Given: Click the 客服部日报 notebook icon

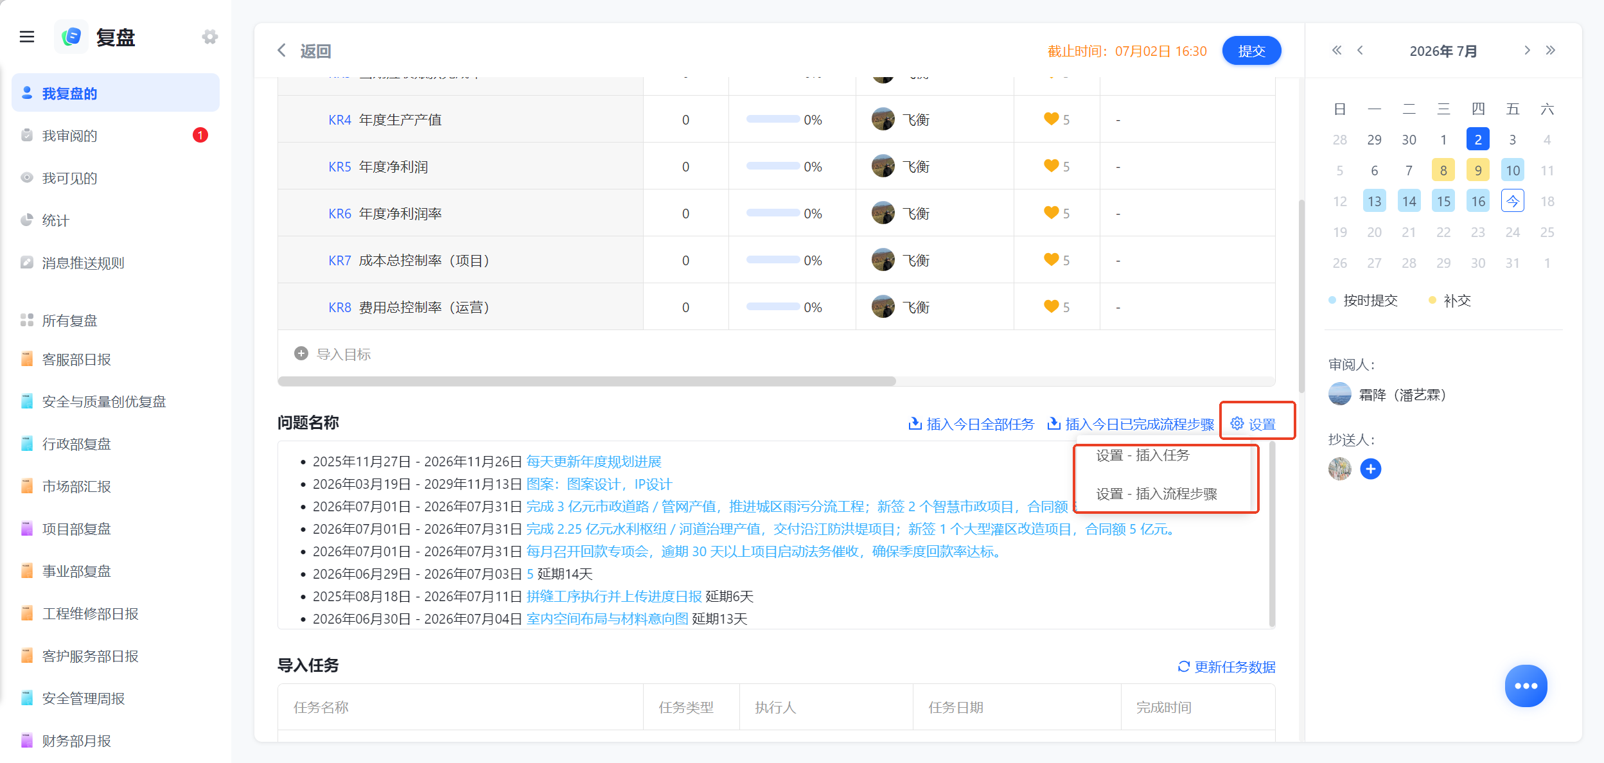Looking at the screenshot, I should [x=27, y=359].
